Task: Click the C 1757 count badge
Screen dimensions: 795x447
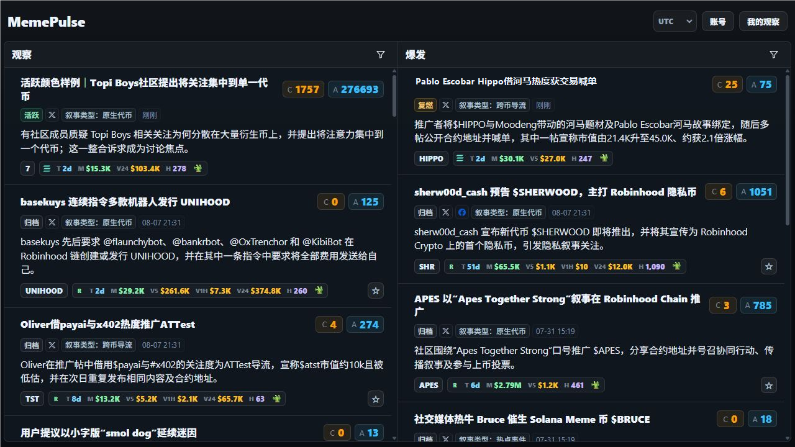Action: point(303,89)
